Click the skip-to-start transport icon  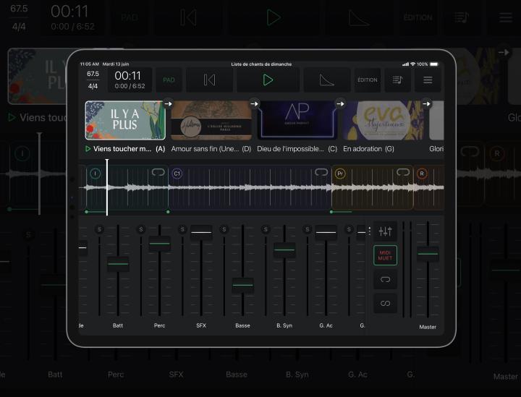pos(209,80)
